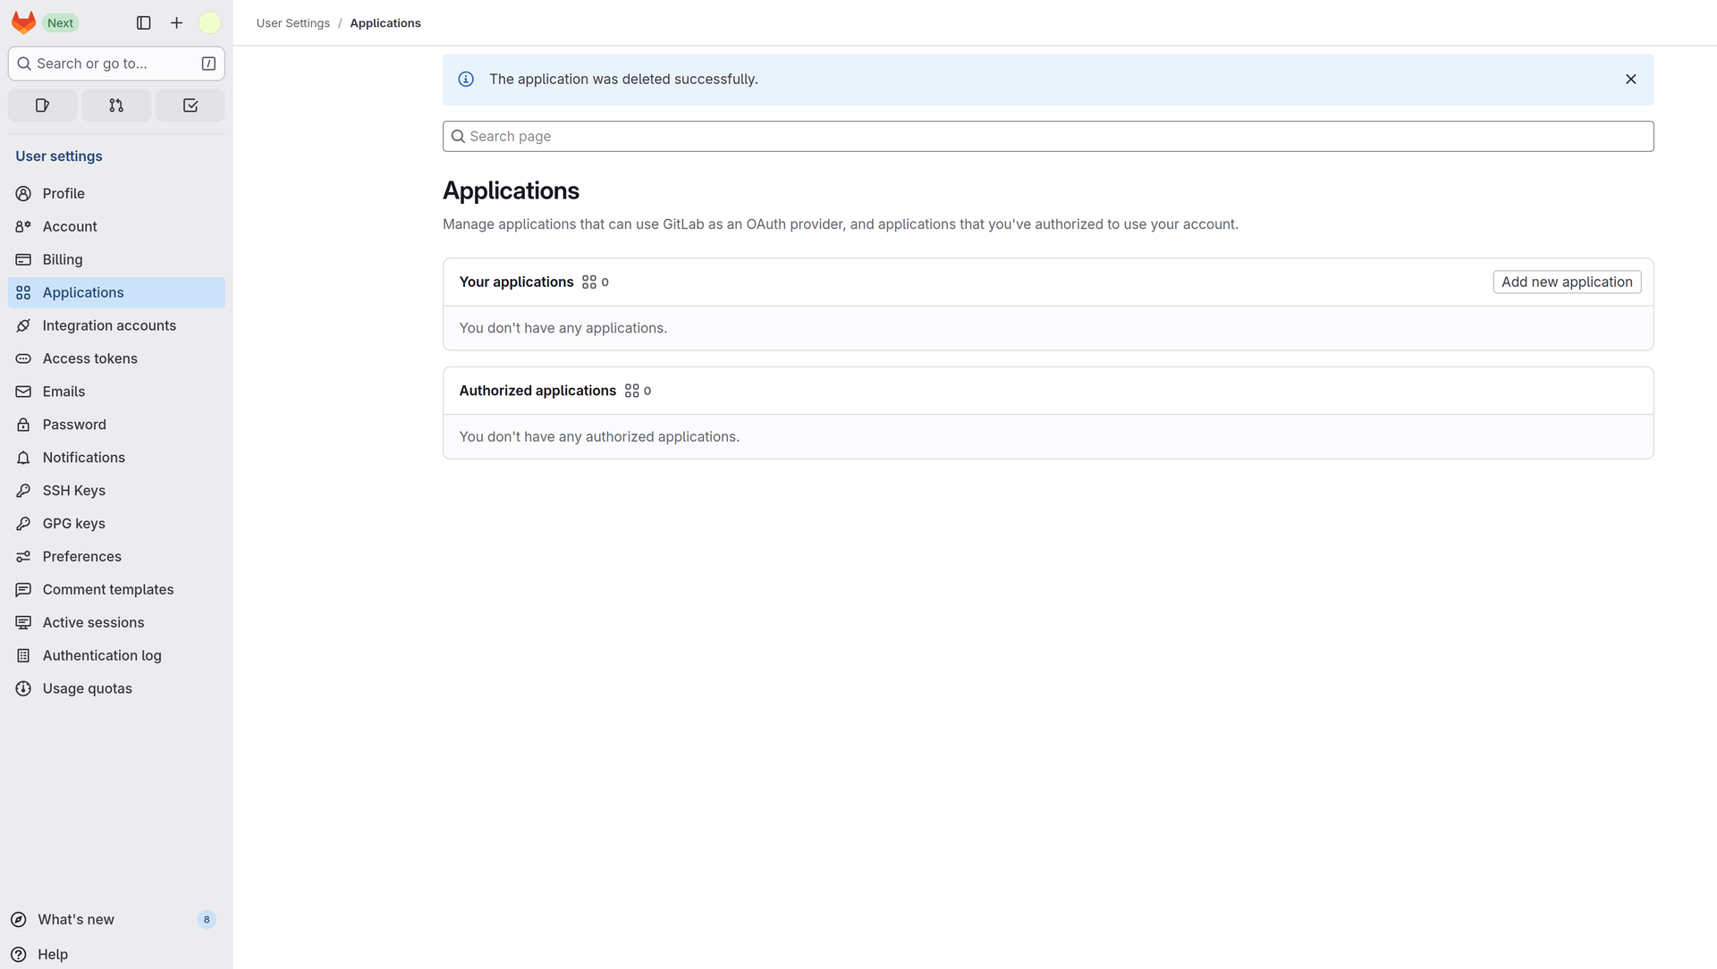Dismiss the application deleted alert
This screenshot has width=1717, height=969.
point(1630,79)
